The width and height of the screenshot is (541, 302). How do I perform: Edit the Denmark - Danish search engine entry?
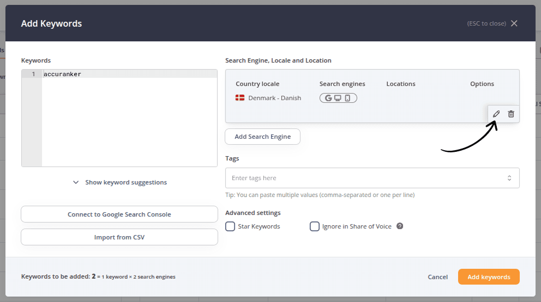click(x=496, y=114)
